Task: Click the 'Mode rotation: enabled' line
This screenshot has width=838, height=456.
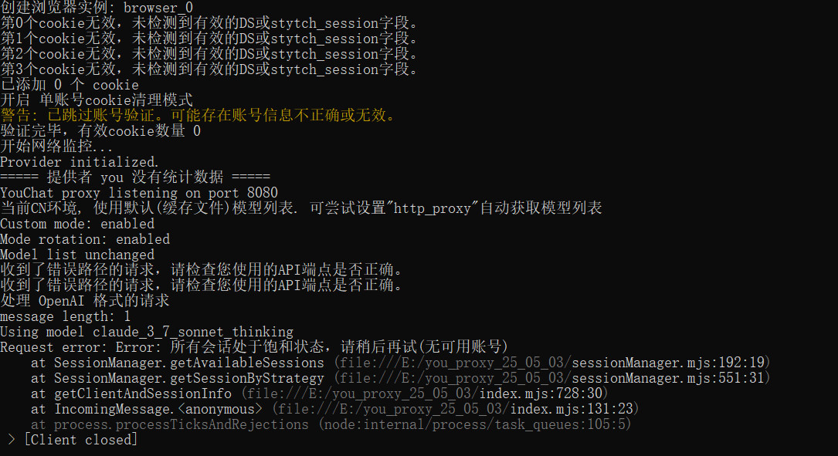Action: pos(85,239)
